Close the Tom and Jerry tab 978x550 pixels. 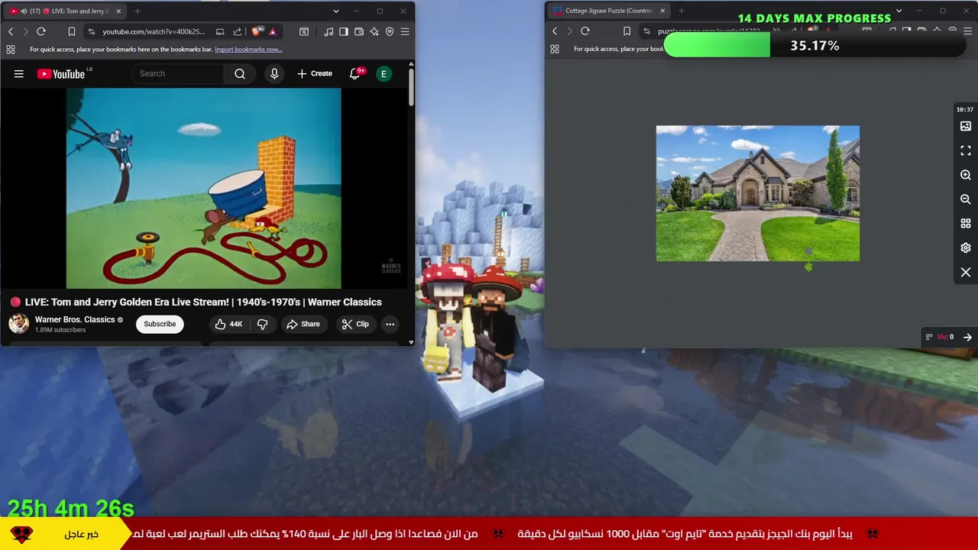click(x=118, y=11)
